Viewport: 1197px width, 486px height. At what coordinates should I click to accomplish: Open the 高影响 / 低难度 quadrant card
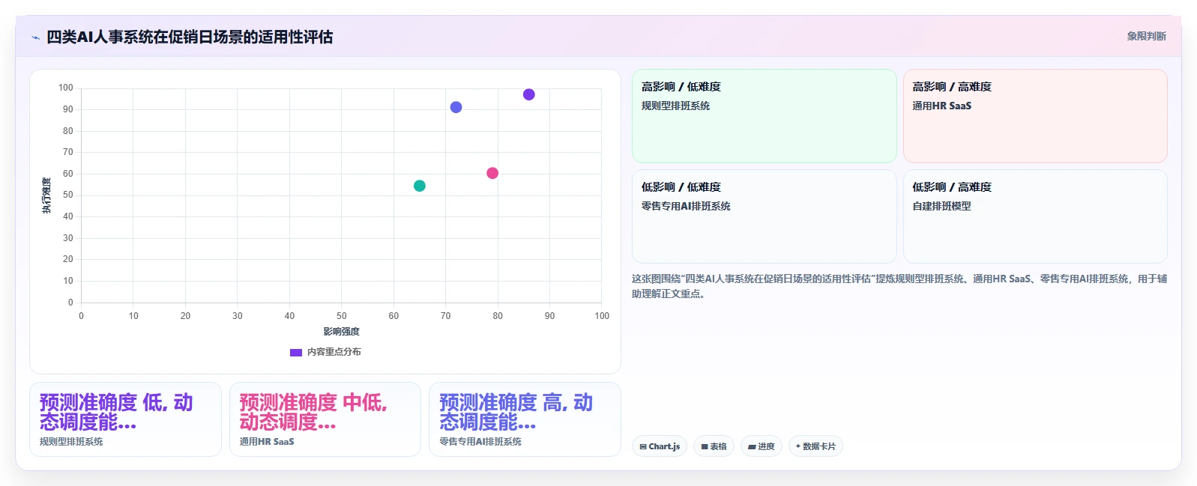point(765,116)
